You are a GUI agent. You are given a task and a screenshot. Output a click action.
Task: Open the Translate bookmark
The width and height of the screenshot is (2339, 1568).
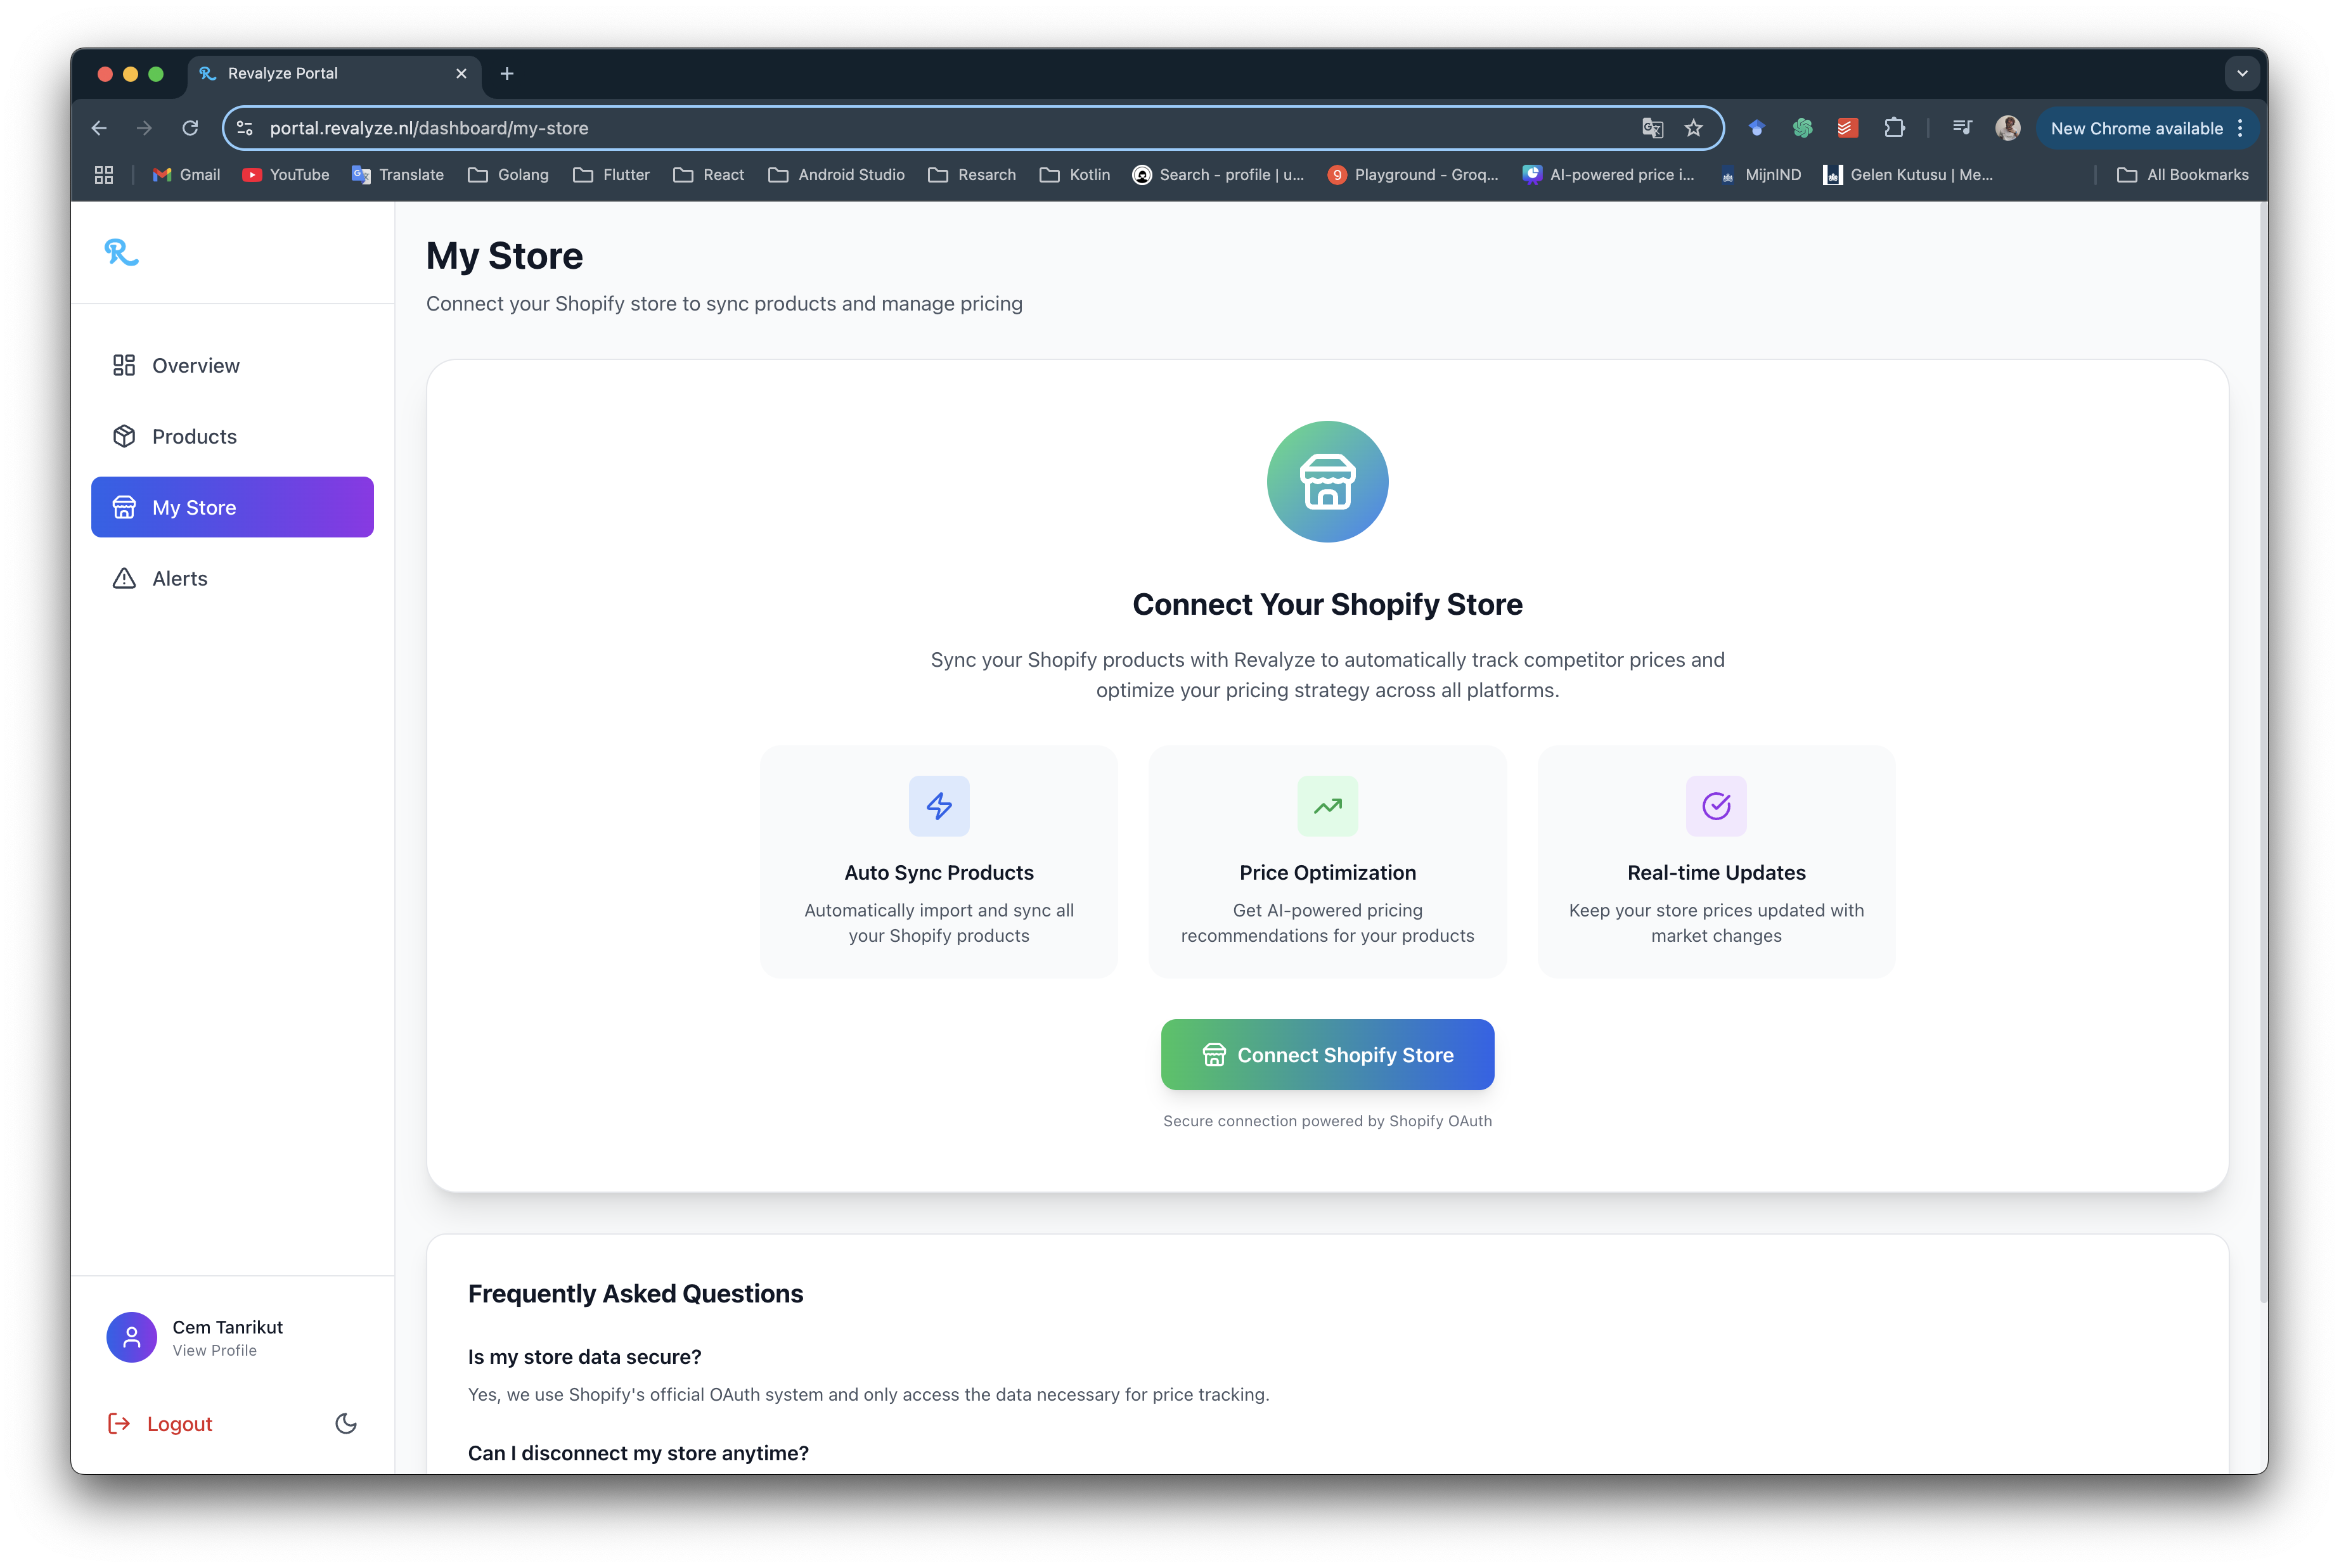[397, 175]
